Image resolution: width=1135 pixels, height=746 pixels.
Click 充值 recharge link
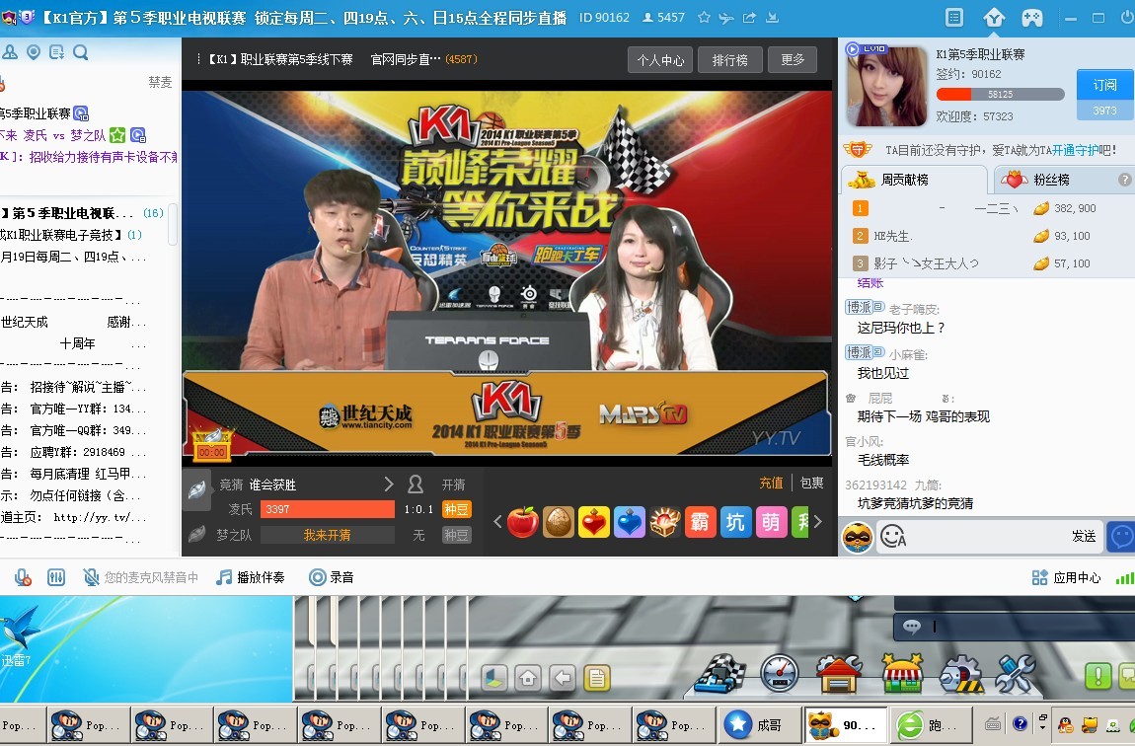point(771,483)
